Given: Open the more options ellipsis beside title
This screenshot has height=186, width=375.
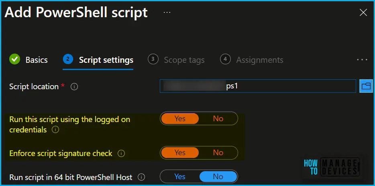Looking at the screenshot, I should [167, 12].
